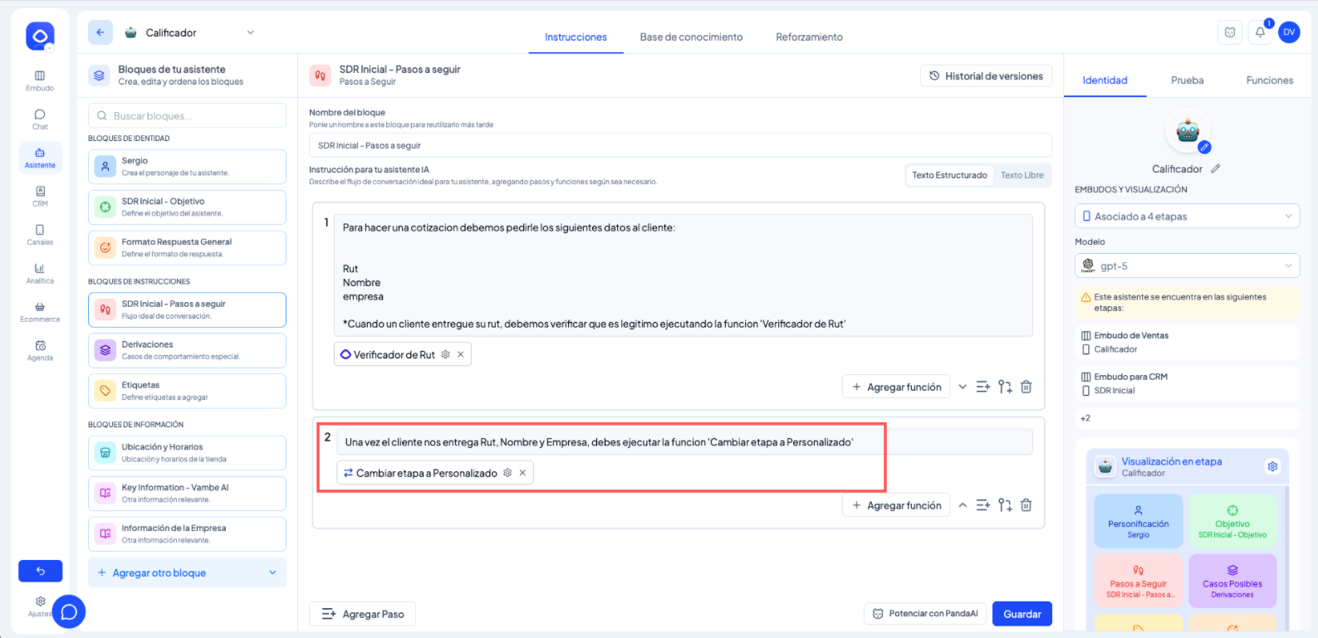This screenshot has height=638, width=1318.
Task: Go to Analítica in the sidebar
Action: coord(39,273)
